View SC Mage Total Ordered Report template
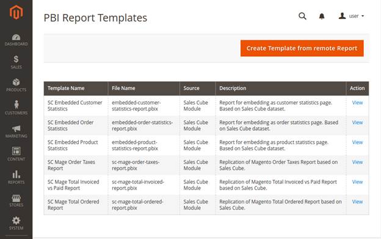Image resolution: width=381 pixels, height=239 pixels. tap(357, 202)
